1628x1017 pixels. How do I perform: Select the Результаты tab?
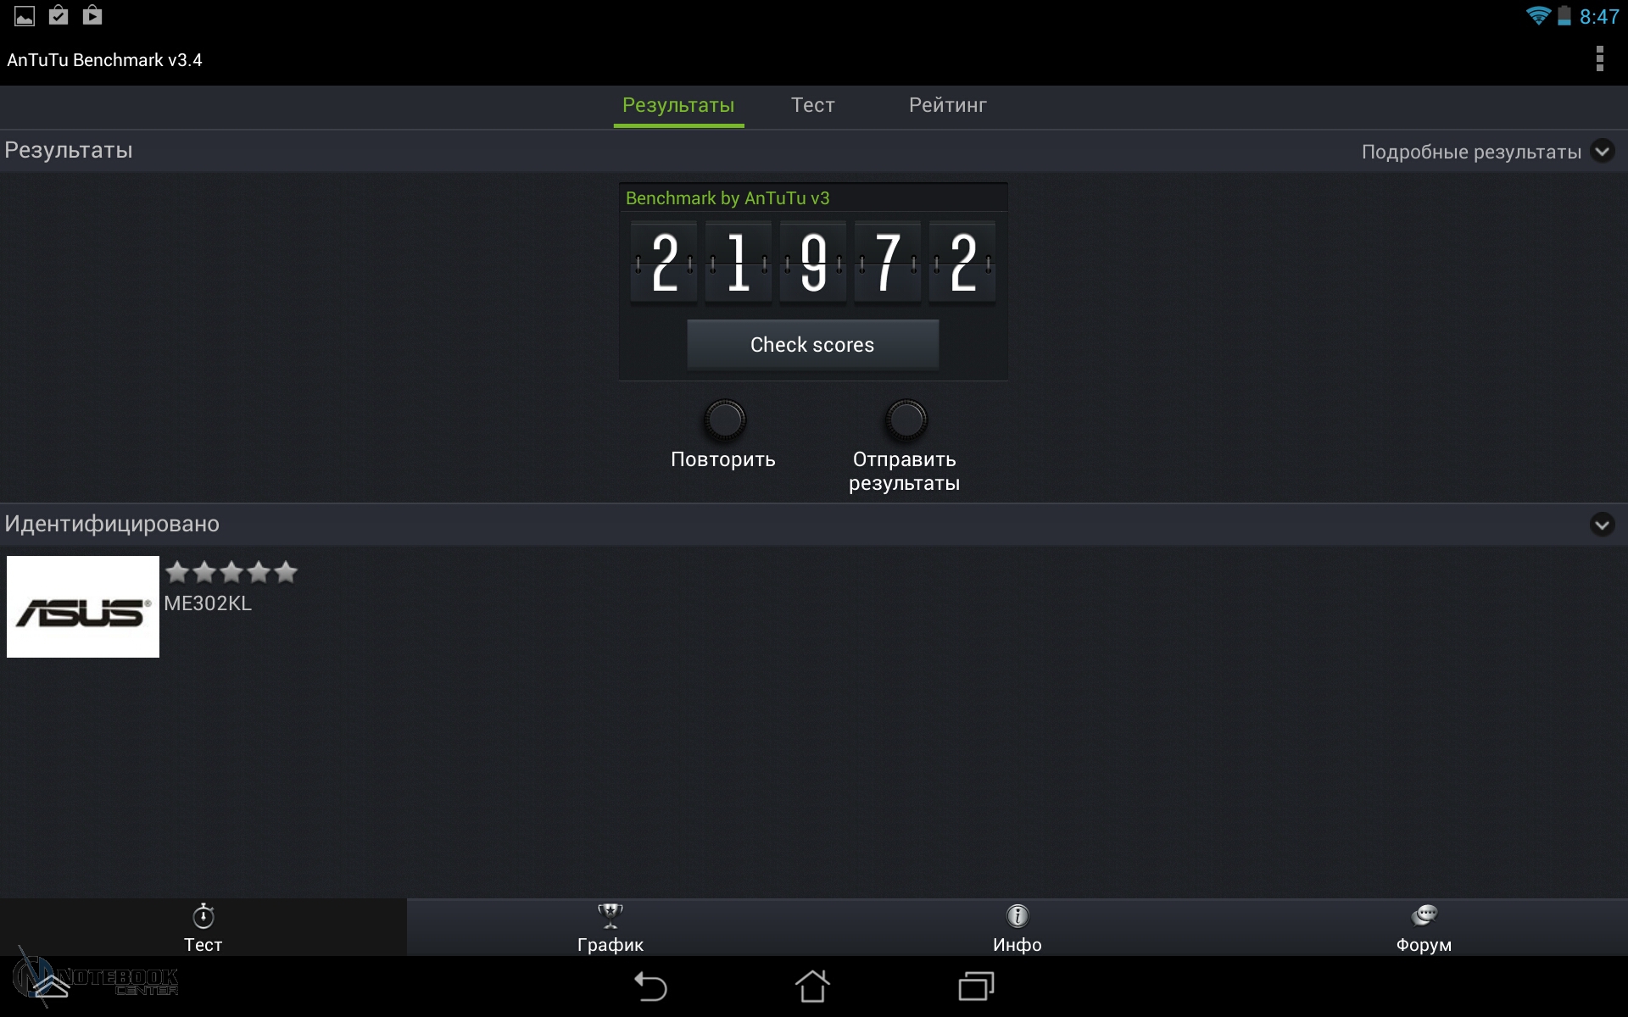[x=678, y=105]
